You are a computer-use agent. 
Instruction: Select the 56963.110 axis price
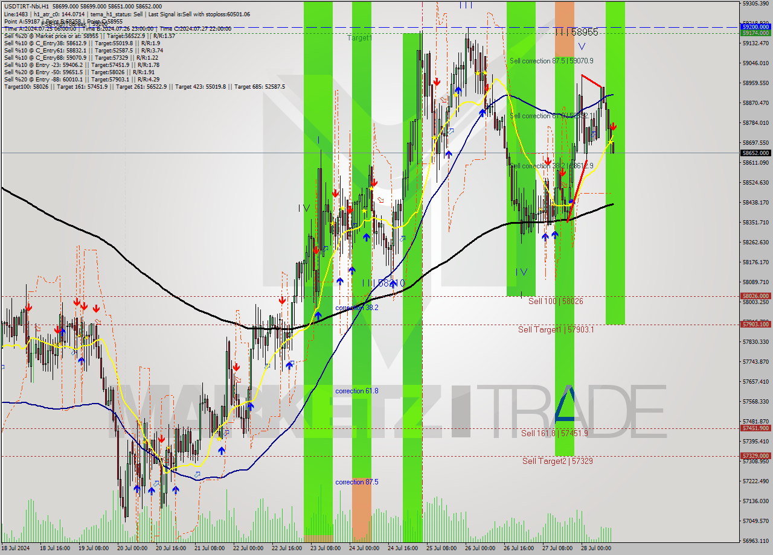(755, 541)
